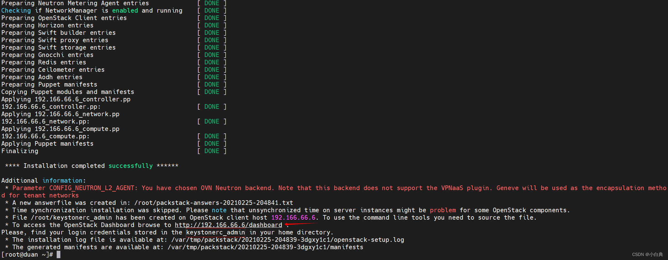Select the client host IP 192.166.66.6 in magenta
Viewport: 668px width, 260px height.
pos(293,217)
